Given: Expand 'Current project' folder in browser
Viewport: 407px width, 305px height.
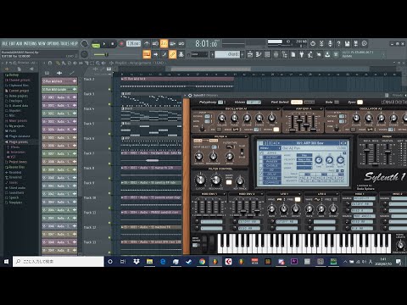Looking at the screenshot, I should 19,91.
